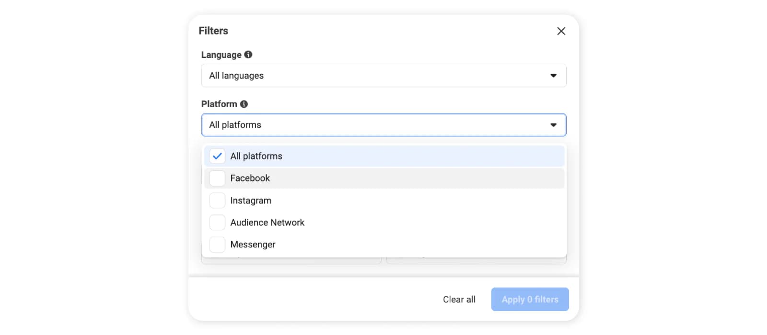767x335 pixels.
Task: Select the All platforms option text
Action: coord(256,156)
